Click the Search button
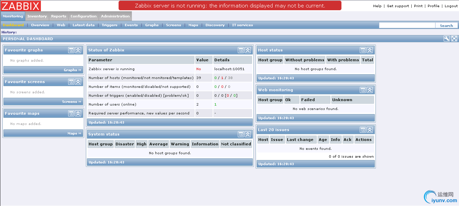 point(446,26)
